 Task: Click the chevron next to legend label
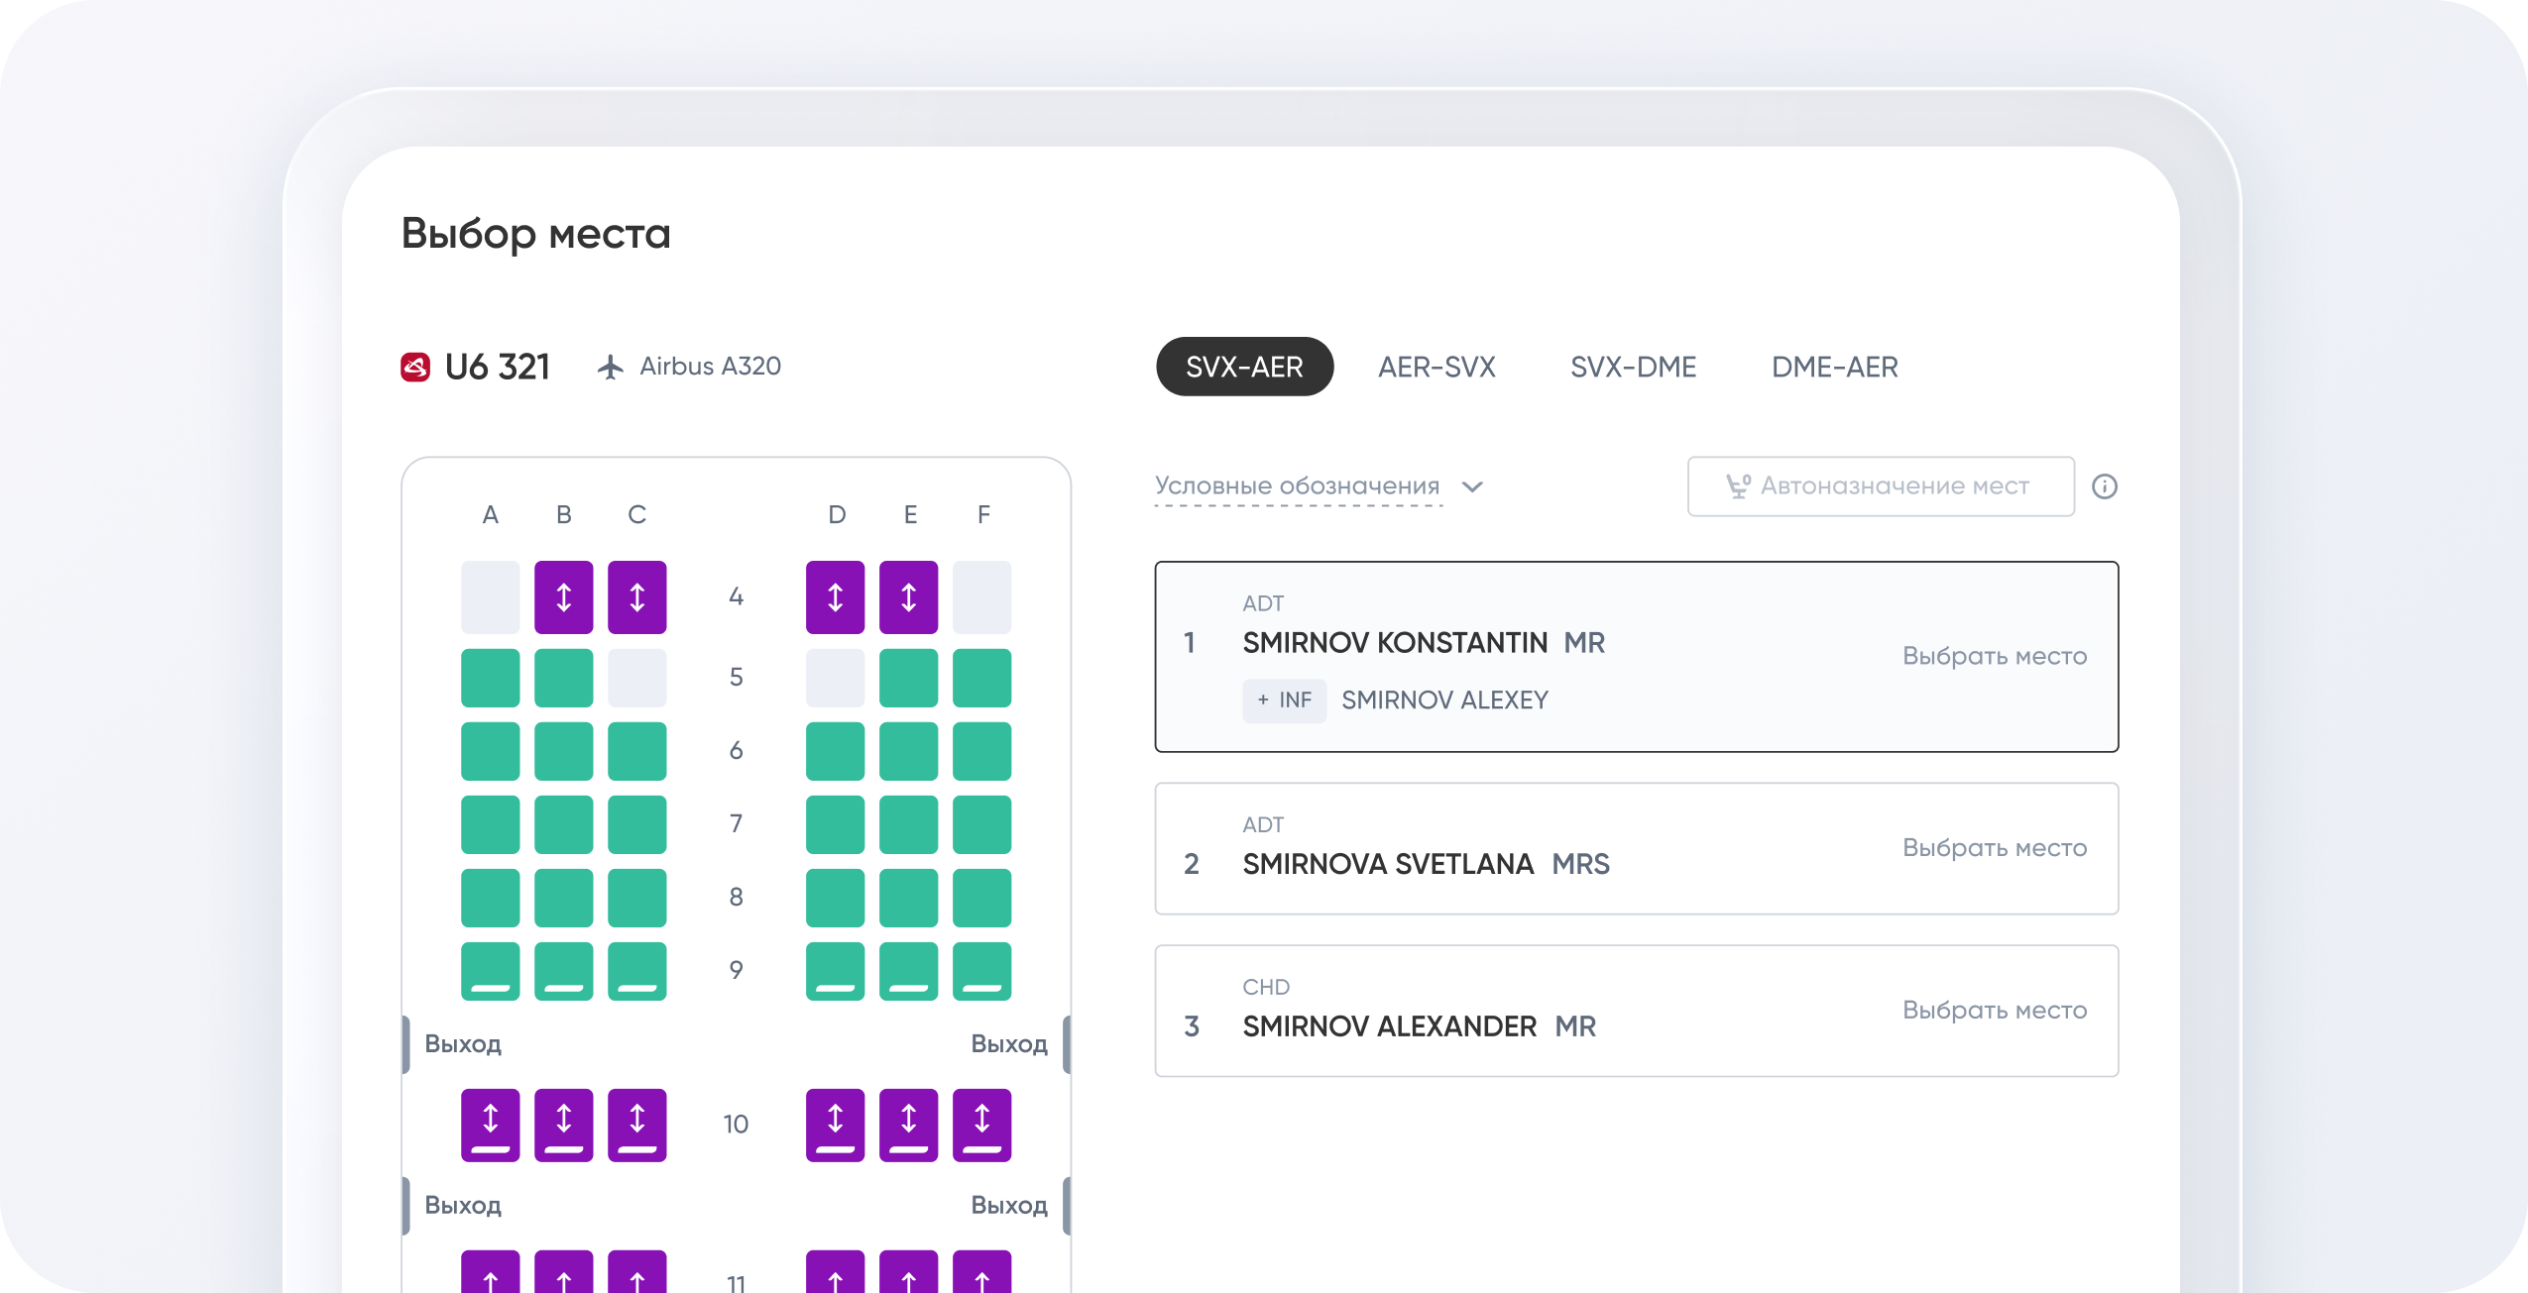coord(1472,486)
